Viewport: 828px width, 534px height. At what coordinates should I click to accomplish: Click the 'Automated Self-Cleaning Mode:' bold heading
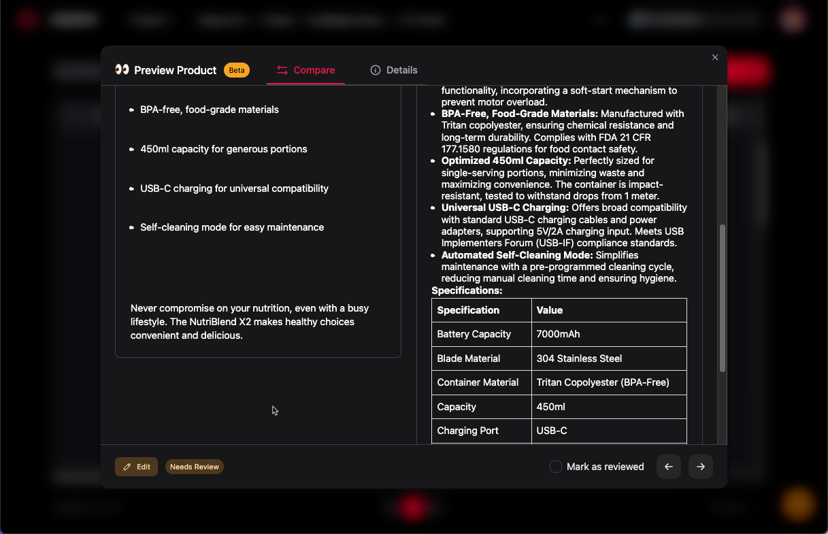[517, 255]
